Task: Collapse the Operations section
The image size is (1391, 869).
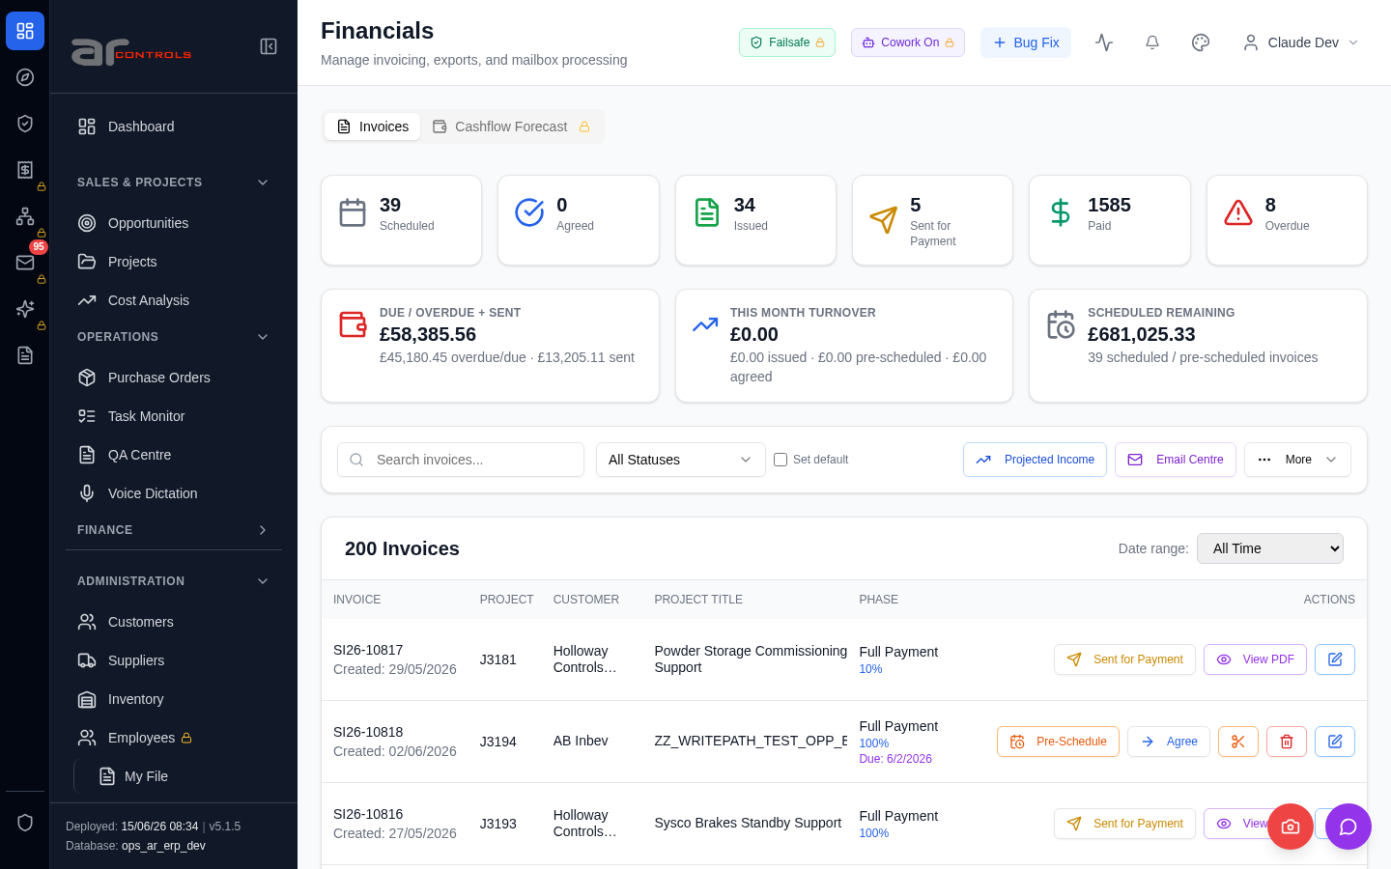Action: (x=174, y=337)
